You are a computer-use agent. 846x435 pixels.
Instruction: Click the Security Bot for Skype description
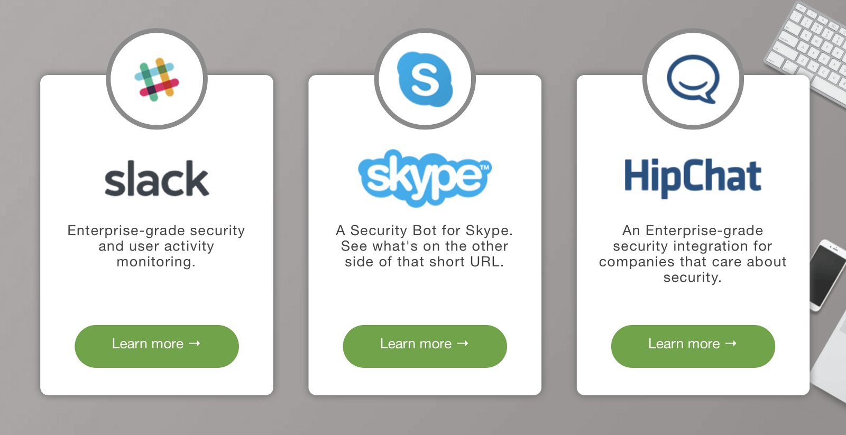[x=425, y=246]
